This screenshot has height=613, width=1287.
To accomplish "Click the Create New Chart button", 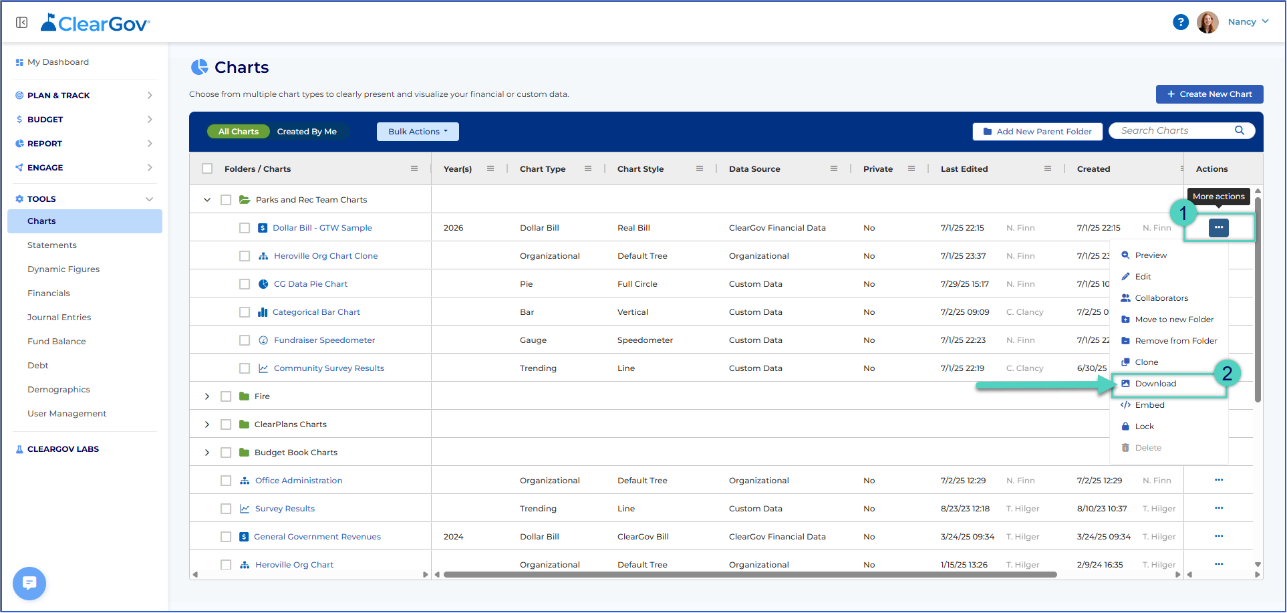I will [1209, 94].
